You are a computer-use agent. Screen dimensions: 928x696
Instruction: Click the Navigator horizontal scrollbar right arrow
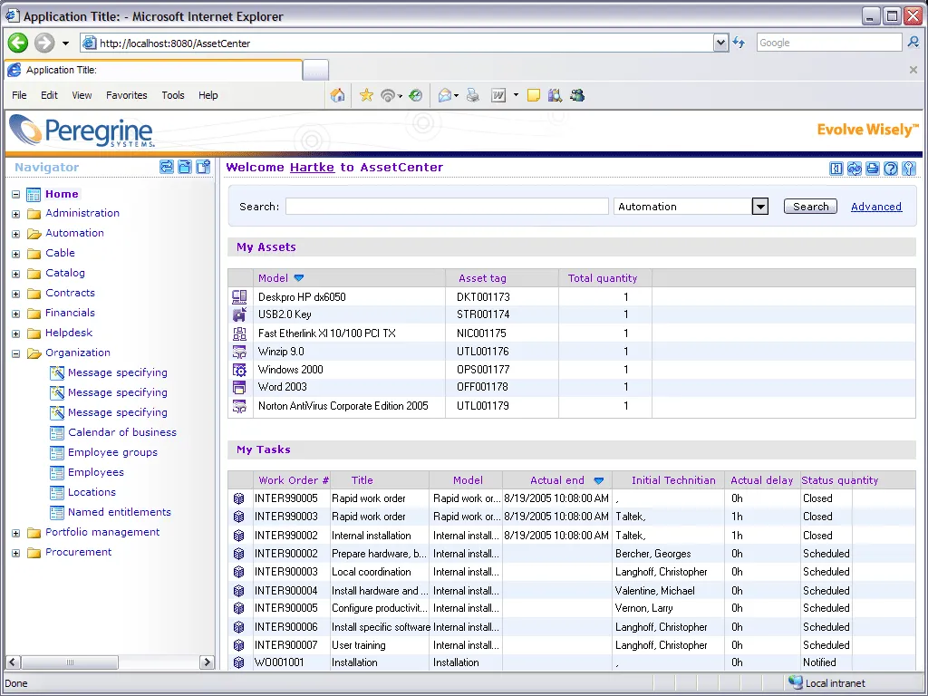coord(207,662)
